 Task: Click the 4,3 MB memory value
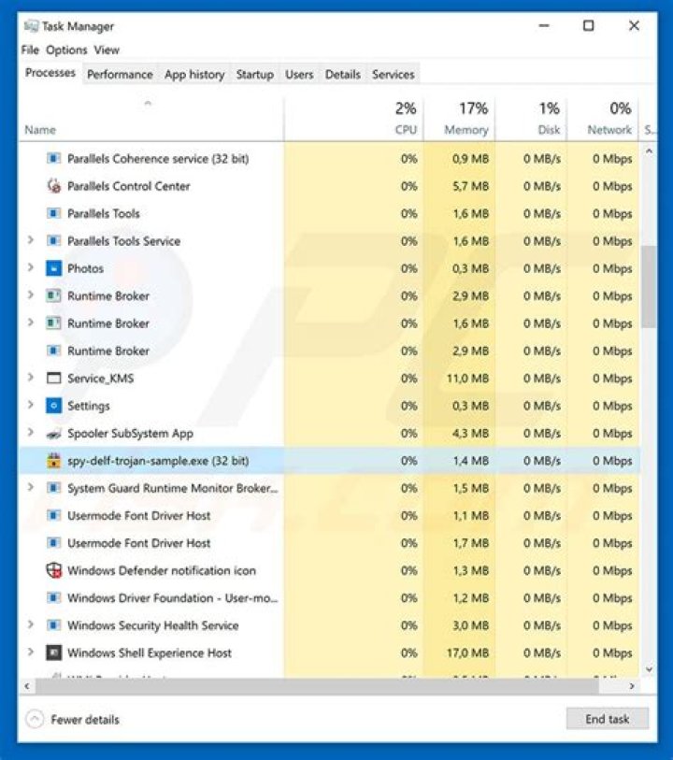(x=470, y=434)
